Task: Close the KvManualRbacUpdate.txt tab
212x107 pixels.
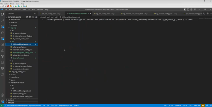Action: [90, 14]
